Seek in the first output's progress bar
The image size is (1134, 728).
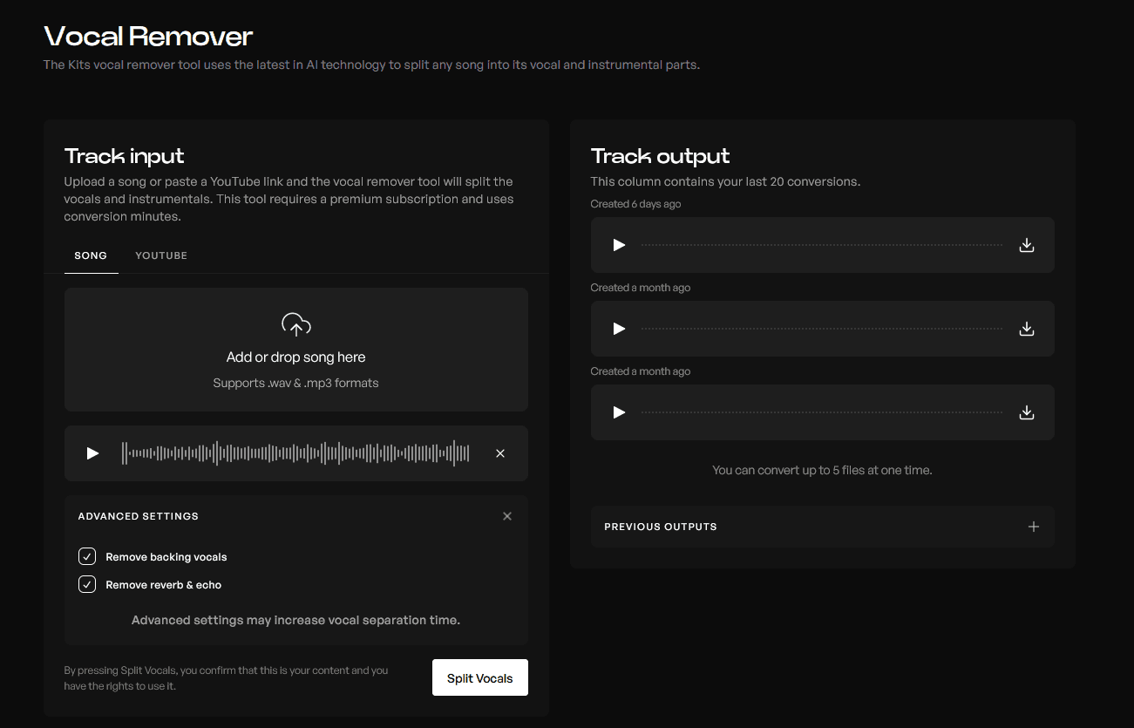(x=822, y=245)
